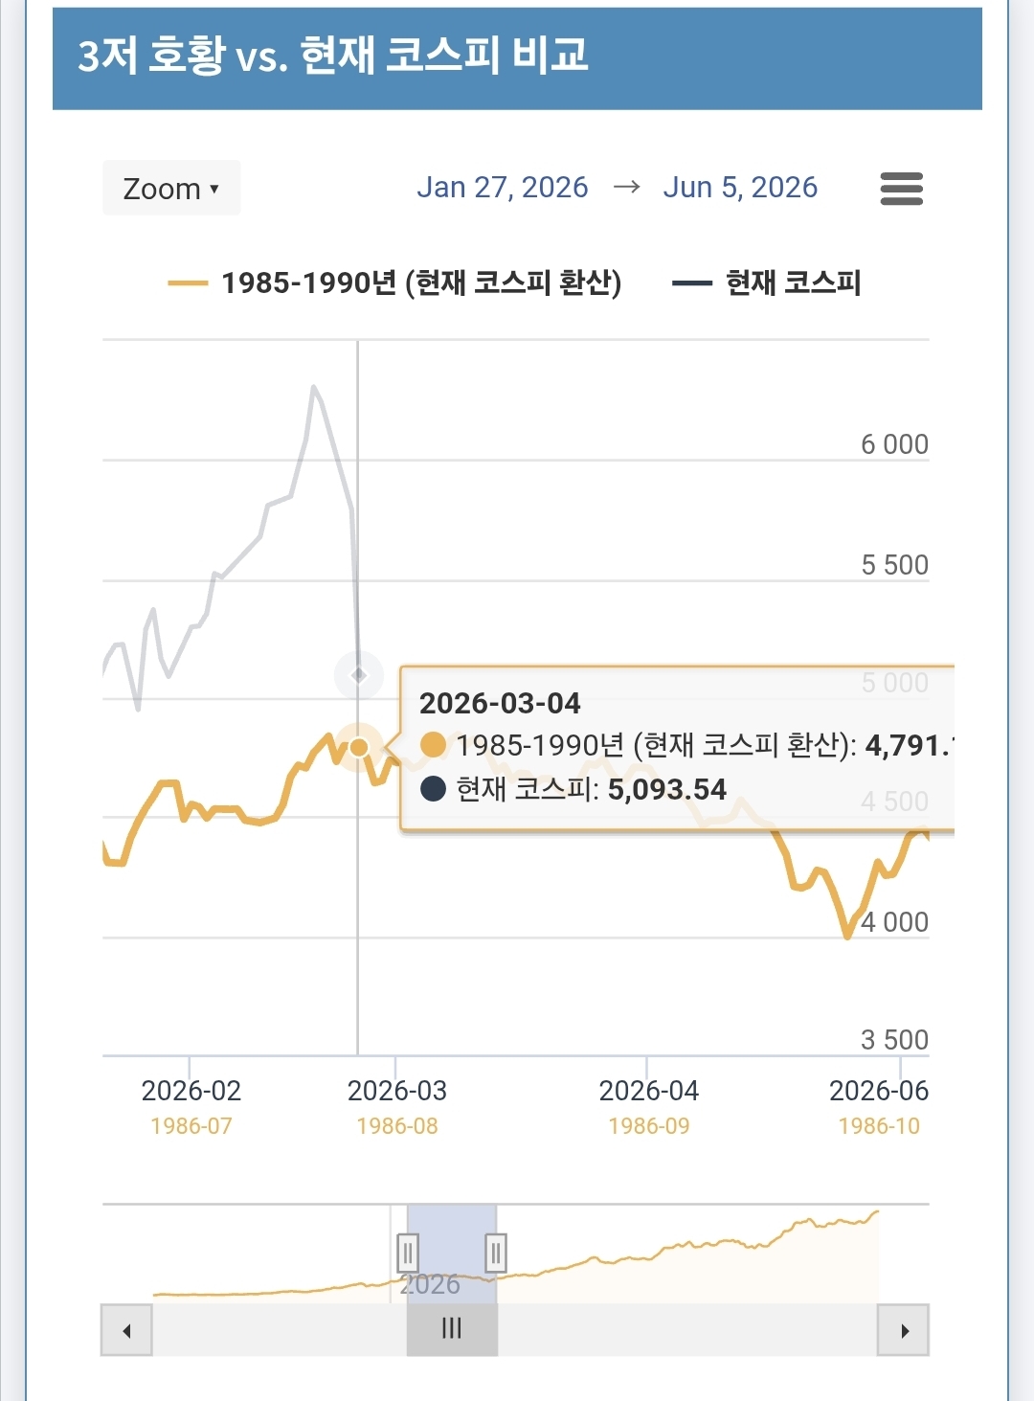Screen dimensions: 1034x1401
Task: Click the scrollbar thumb with three bars
Action: (x=452, y=1329)
